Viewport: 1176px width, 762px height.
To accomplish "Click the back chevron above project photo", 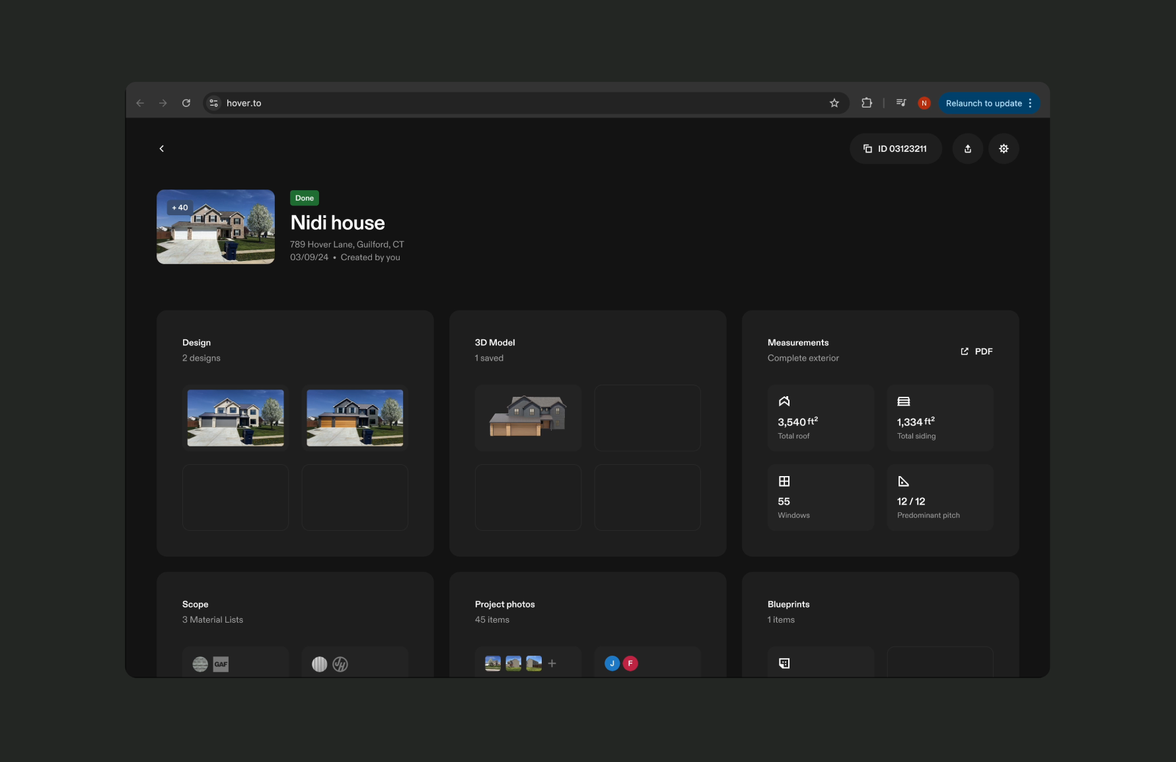I will click(162, 149).
